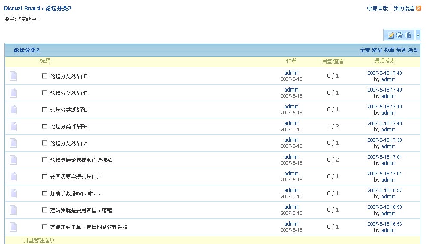426x244 pixels.
Task: Click the page icon beside 万能建站工具 thread
Action: pyautogui.click(x=14, y=227)
